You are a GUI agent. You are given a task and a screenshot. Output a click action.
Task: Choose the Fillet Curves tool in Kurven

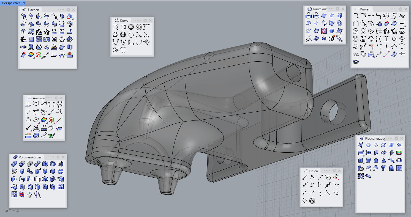(x=355, y=15)
